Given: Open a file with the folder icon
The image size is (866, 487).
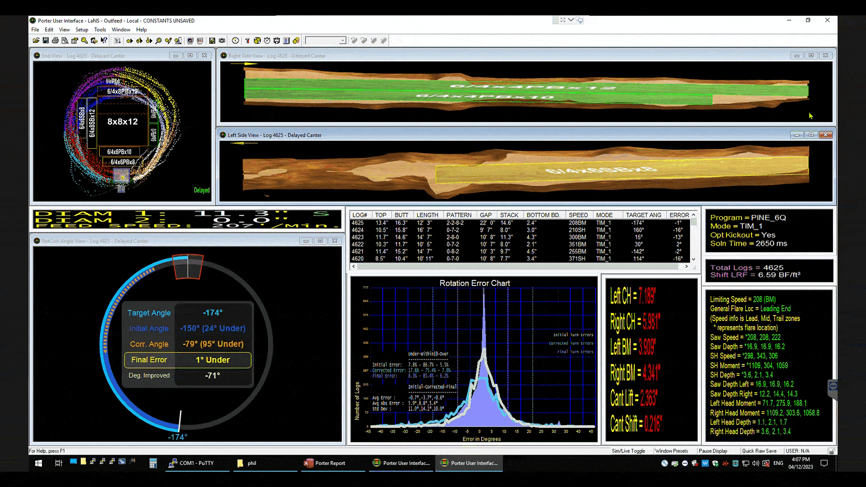Looking at the screenshot, I should pyautogui.click(x=36, y=41).
